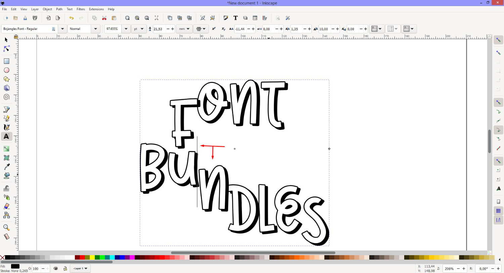Pick the Stars and polygons tool
Image resolution: width=504 pixels, height=273 pixels.
6,79
